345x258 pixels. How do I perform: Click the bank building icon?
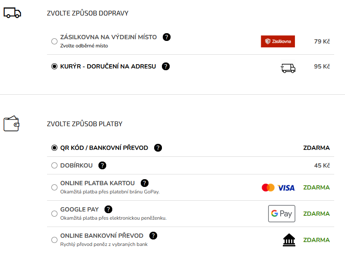[289, 240]
